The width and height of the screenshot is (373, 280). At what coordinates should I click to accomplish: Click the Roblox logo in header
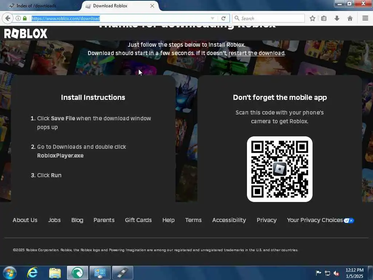click(x=26, y=34)
